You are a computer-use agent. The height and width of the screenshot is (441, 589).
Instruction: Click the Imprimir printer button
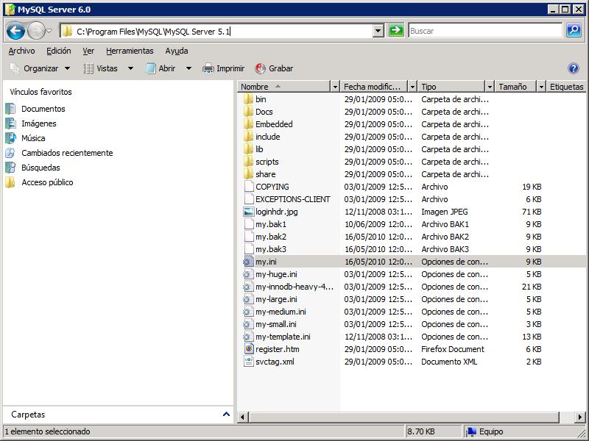click(x=224, y=68)
